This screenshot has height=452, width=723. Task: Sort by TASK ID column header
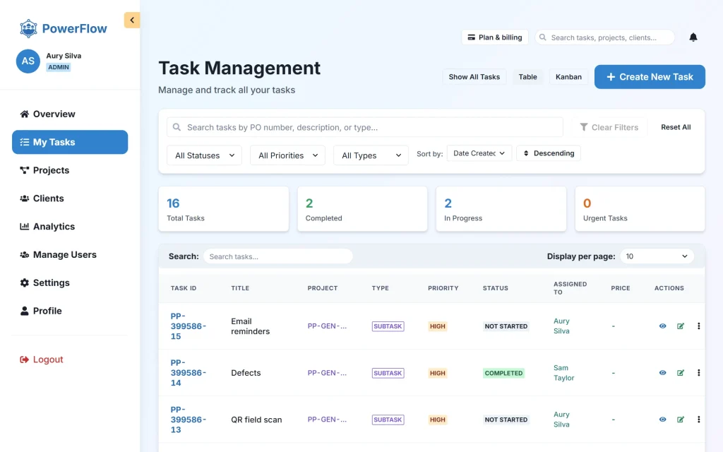point(184,288)
